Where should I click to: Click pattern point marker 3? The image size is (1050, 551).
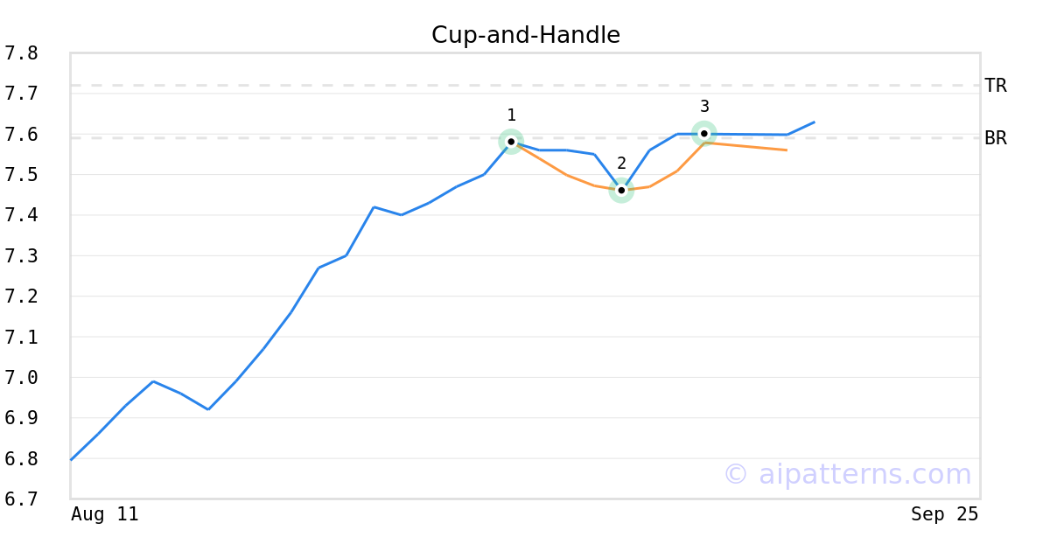click(x=703, y=133)
